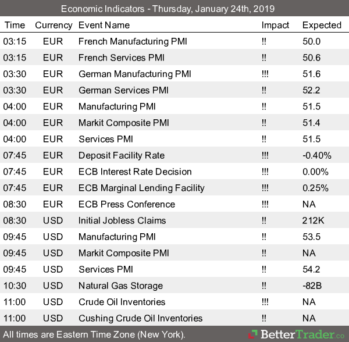Click the Crude Oil Inventories impact marker
Viewport: 349px width, 342px height.
266,302
